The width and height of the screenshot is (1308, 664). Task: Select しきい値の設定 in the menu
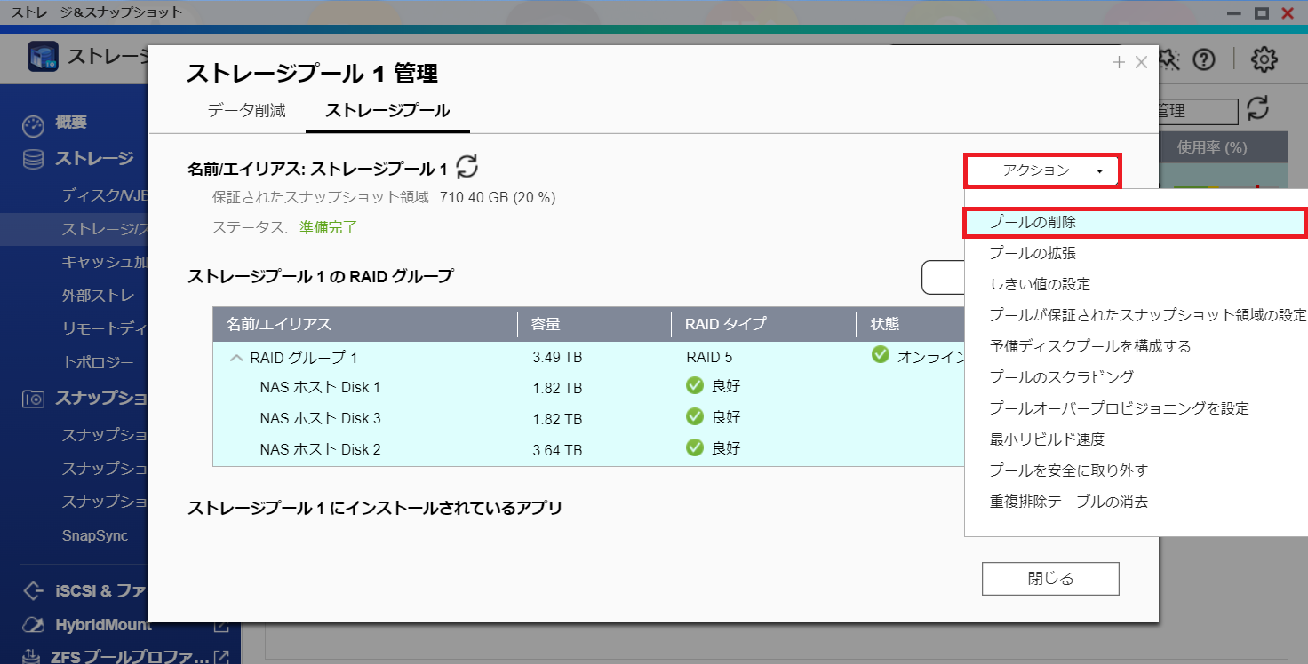point(1040,284)
